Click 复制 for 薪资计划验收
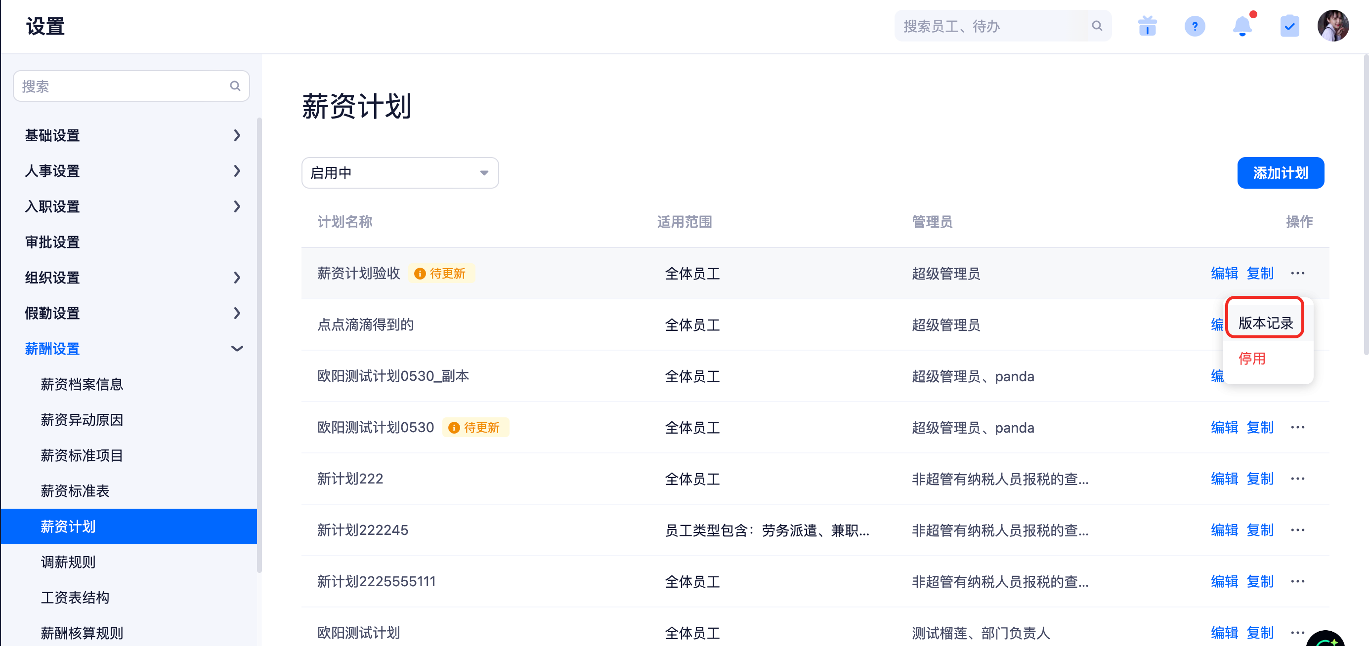The height and width of the screenshot is (646, 1369). coord(1260,273)
